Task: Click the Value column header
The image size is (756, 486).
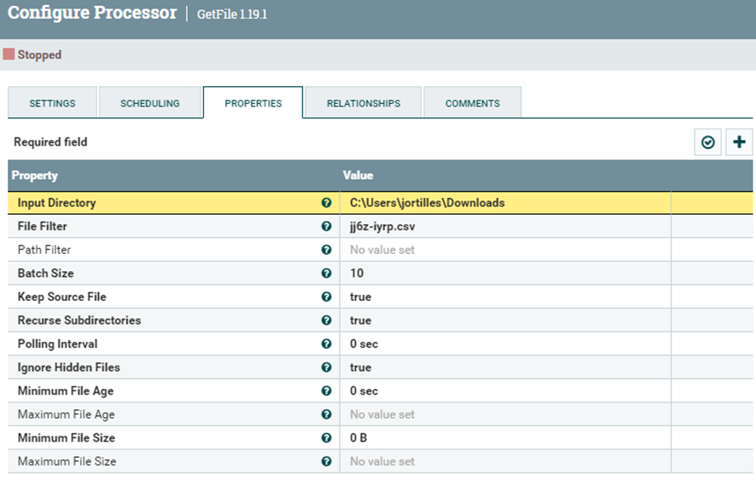Action: (358, 176)
